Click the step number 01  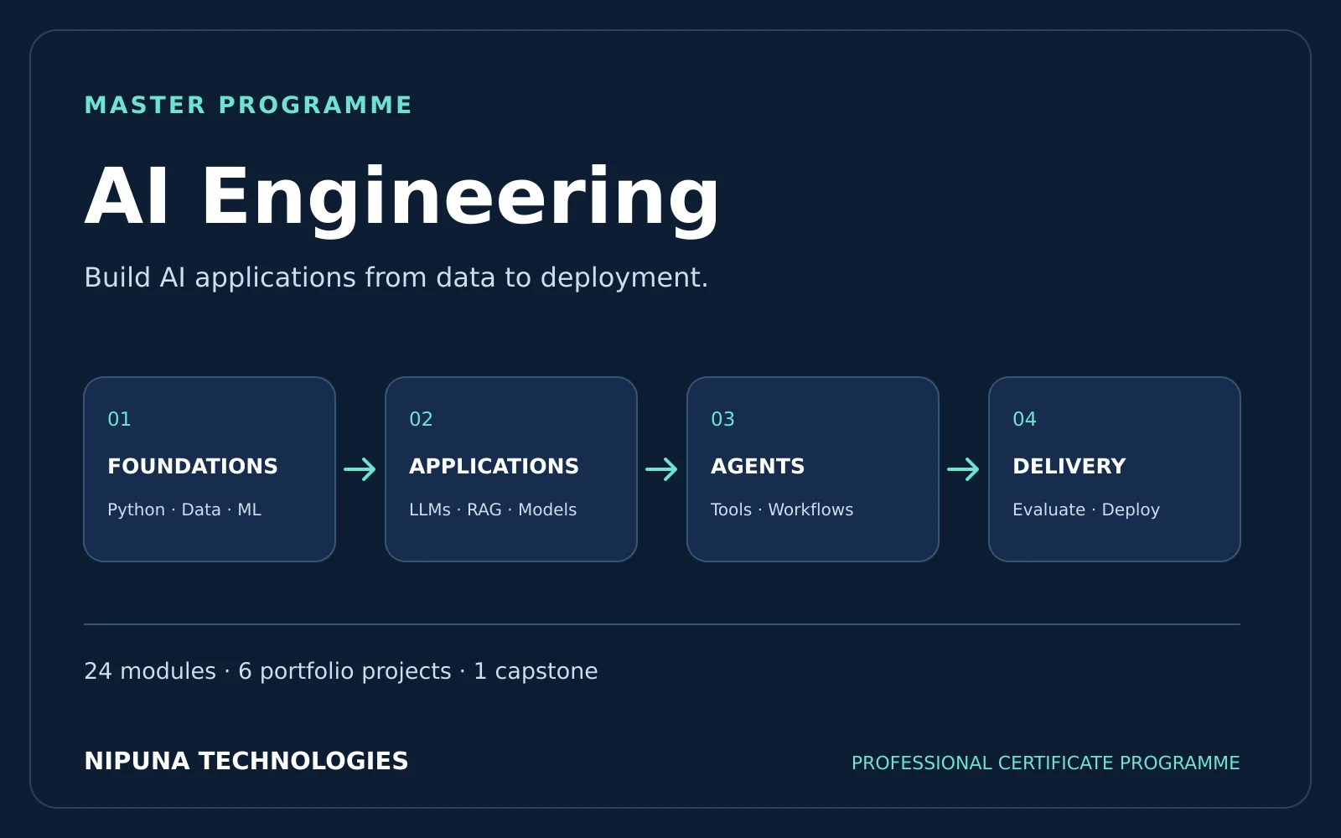click(119, 419)
